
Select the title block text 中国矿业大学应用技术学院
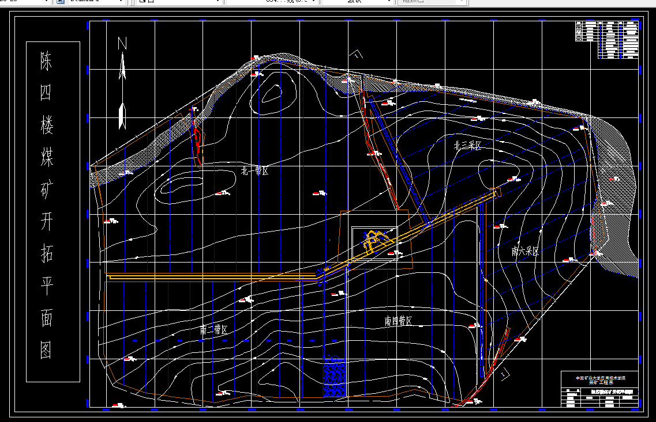pos(601,378)
